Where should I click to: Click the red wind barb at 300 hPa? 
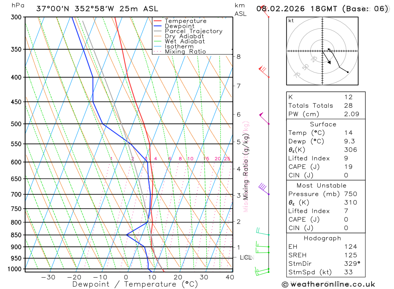tap(265, 11)
